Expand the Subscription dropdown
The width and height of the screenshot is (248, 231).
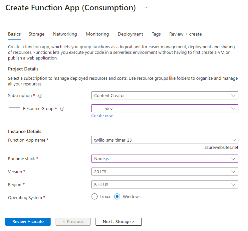tap(164, 95)
